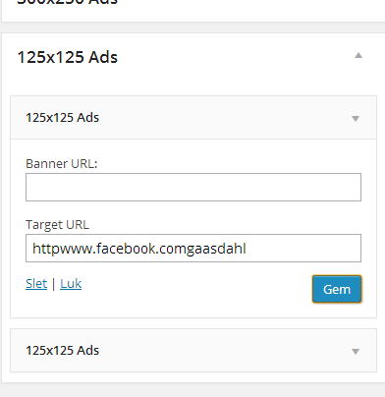The width and height of the screenshot is (385, 397).
Task: Collapse the 125x125 Ads sidebar with up arrow
Action: point(358,55)
